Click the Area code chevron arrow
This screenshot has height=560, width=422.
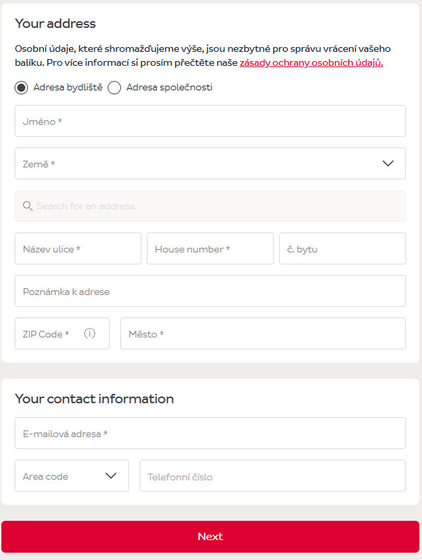click(x=111, y=476)
